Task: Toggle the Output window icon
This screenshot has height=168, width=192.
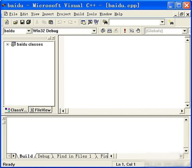Action: [90, 22]
